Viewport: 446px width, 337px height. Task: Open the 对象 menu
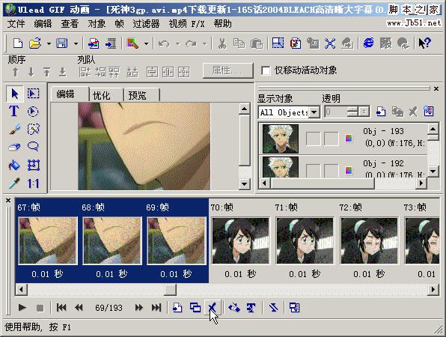(x=97, y=24)
